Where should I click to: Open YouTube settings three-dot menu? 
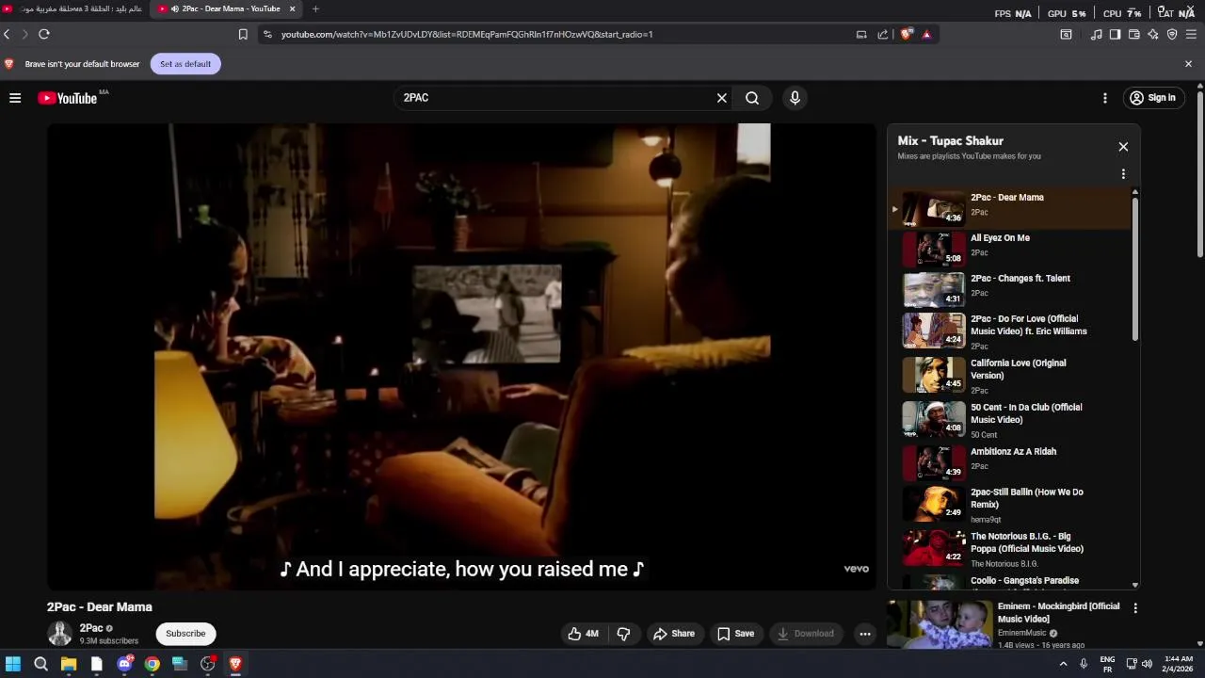point(1105,98)
